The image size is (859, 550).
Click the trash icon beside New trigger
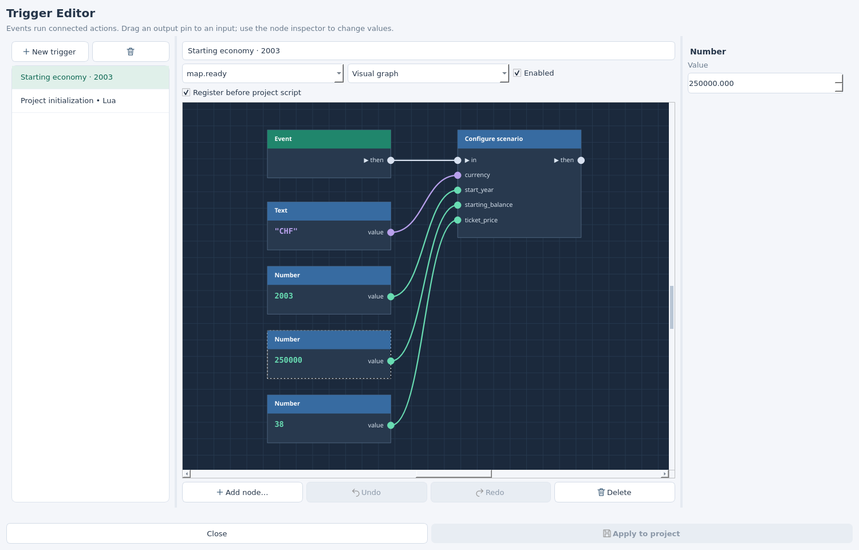131,52
